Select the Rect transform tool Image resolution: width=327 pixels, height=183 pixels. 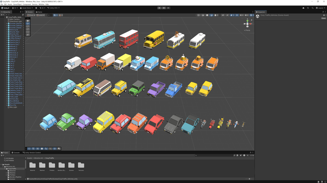tap(28, 32)
